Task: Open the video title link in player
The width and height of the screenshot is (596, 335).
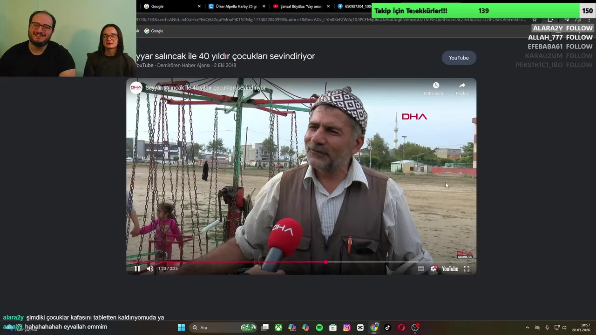Action: (x=205, y=87)
